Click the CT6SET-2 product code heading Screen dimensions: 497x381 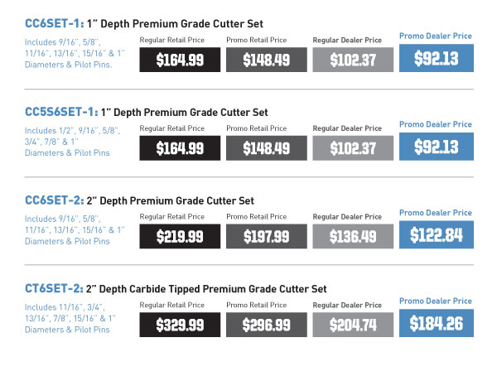pyautogui.click(x=54, y=288)
